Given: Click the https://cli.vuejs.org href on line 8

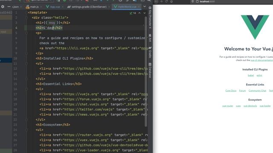Looking at the screenshot, I should (77, 48).
